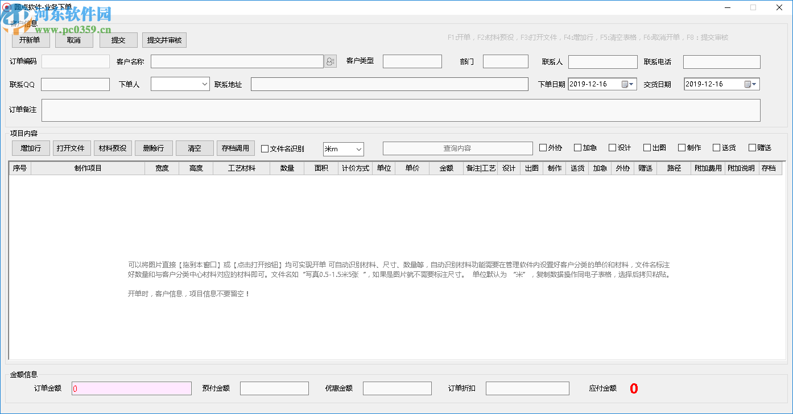793x414 pixels.
Task: Check the 外协 option above the table
Action: [x=542, y=147]
